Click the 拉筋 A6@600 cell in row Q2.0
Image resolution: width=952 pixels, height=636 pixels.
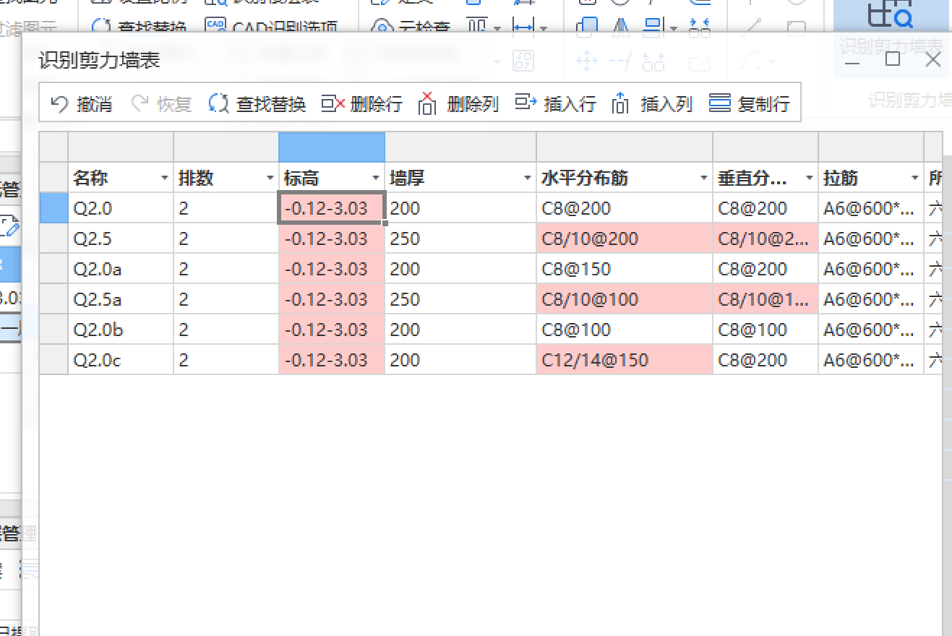[x=871, y=208]
